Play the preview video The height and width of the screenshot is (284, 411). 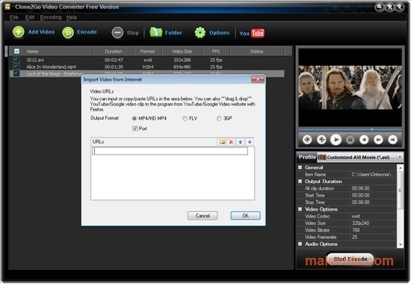336,140
